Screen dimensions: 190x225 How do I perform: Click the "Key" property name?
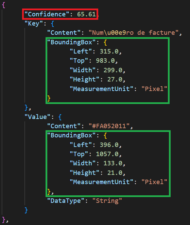click(34, 24)
